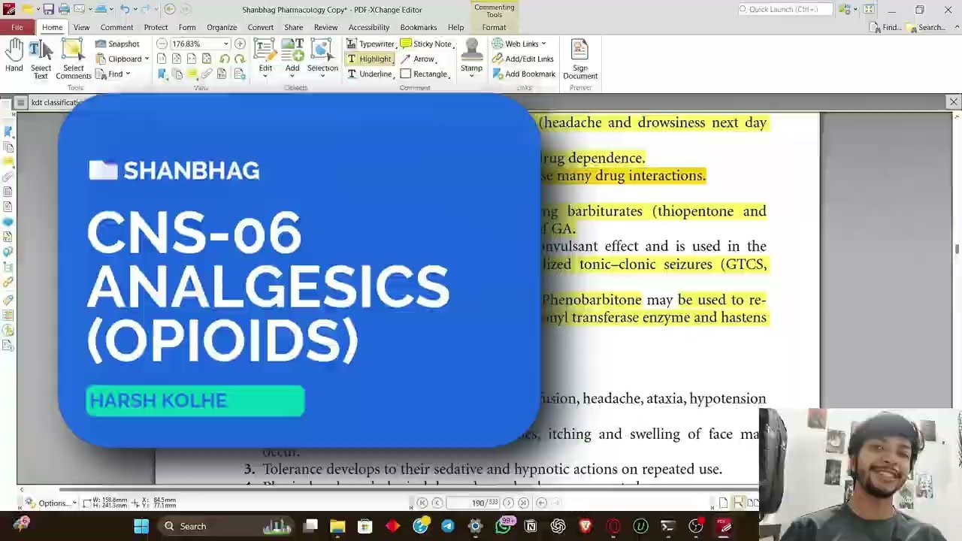962x541 pixels.
Task: Open the 176.83% zoom level combo box
Action: (x=200, y=44)
